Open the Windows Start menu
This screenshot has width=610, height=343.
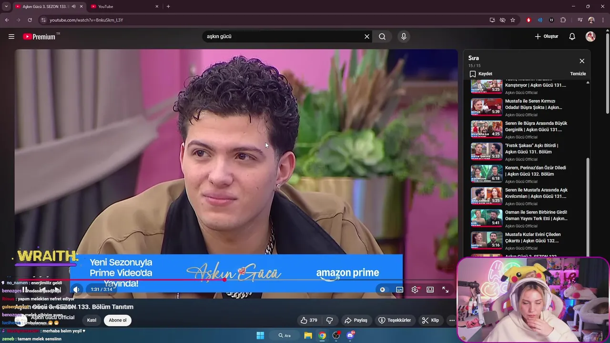[260, 335]
